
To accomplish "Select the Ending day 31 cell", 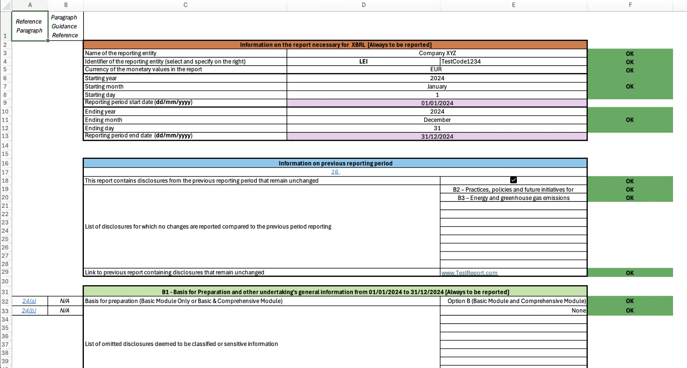I will pyautogui.click(x=436, y=128).
